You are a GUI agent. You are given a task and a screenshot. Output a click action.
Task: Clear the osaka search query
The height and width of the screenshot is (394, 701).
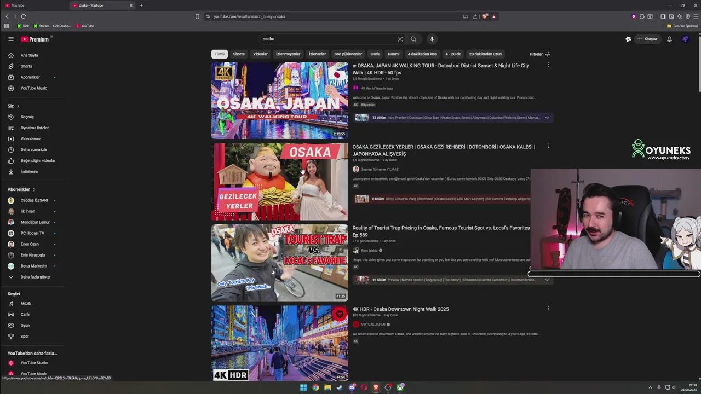(x=400, y=39)
